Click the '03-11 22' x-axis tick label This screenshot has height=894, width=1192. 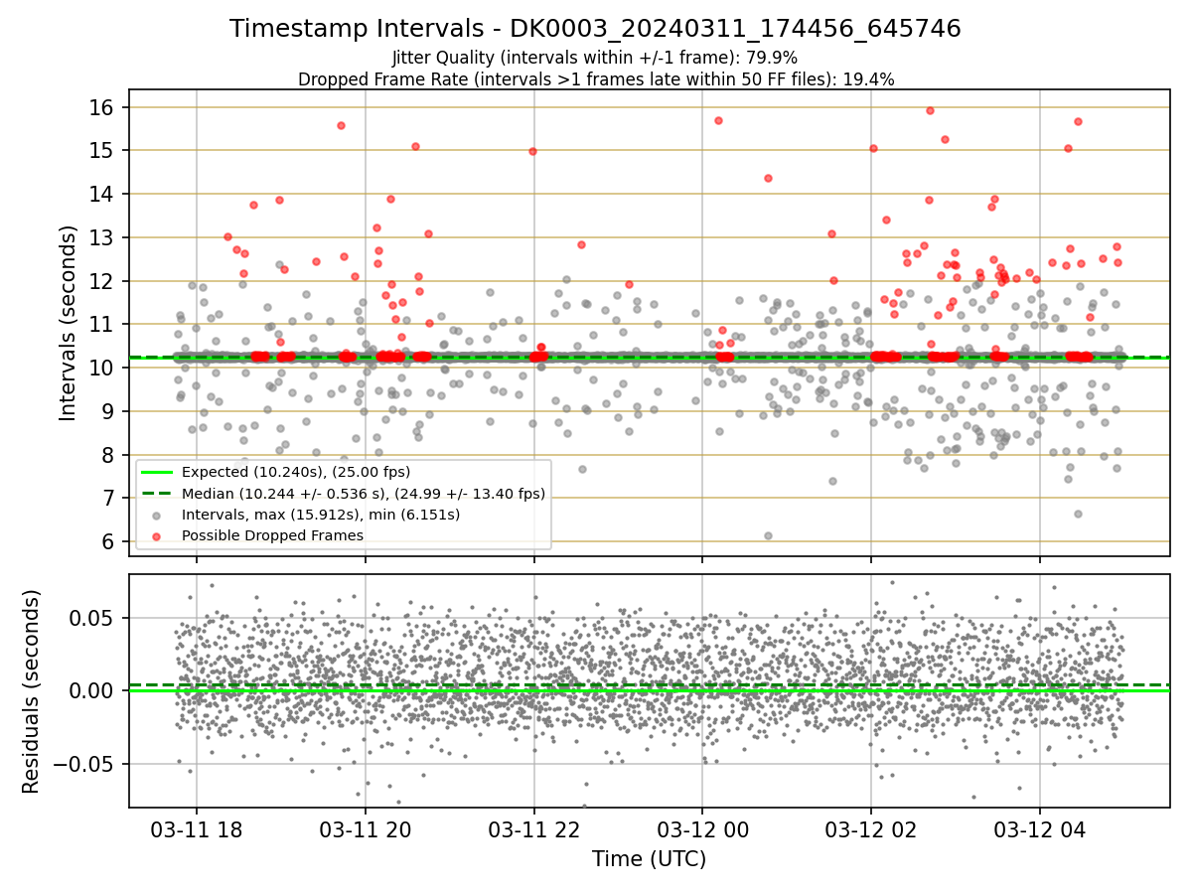[534, 831]
